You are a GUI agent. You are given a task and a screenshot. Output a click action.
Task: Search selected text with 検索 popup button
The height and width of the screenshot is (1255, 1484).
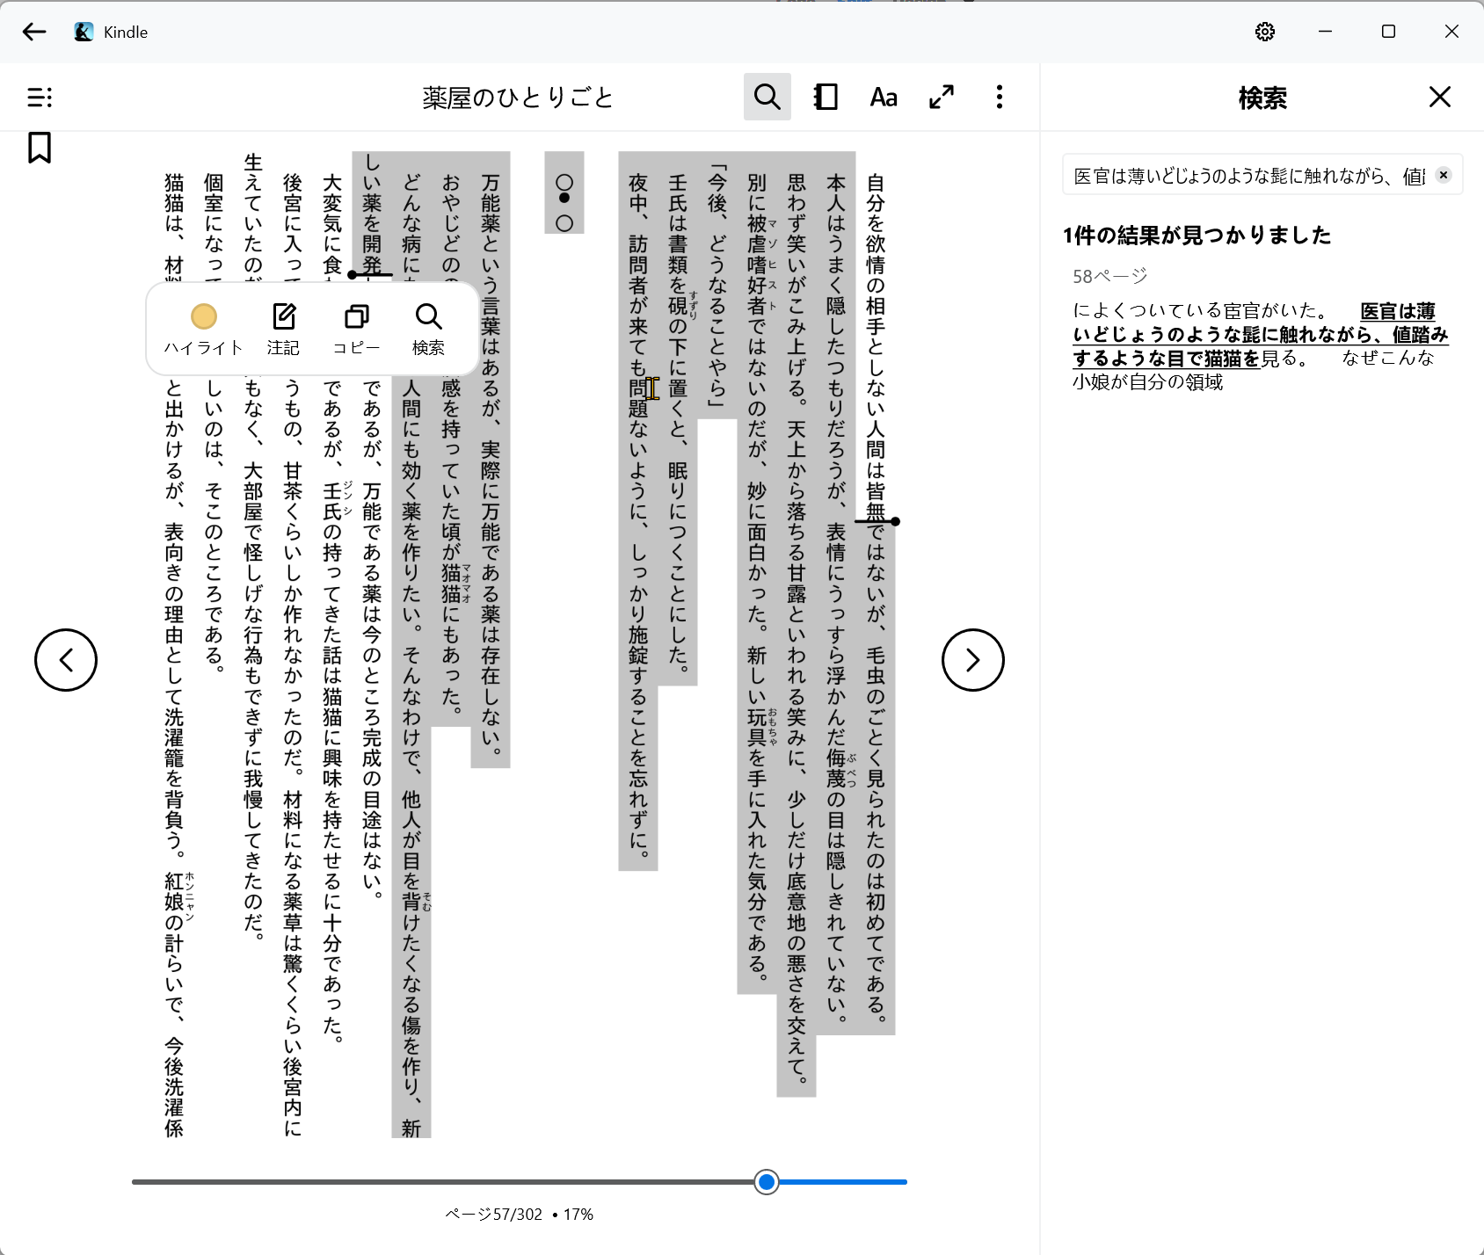coord(428,329)
